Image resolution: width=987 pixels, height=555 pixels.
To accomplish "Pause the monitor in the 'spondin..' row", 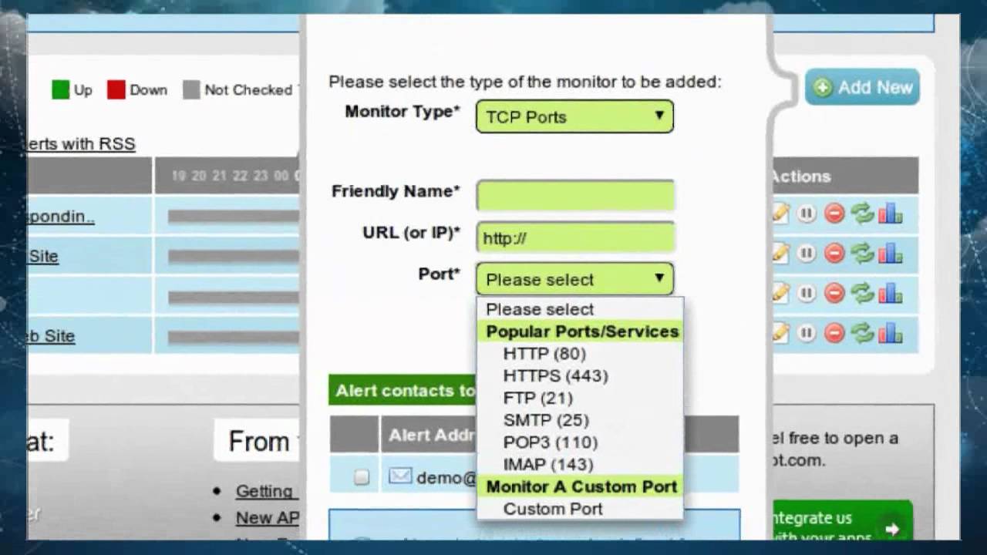I will tap(807, 214).
